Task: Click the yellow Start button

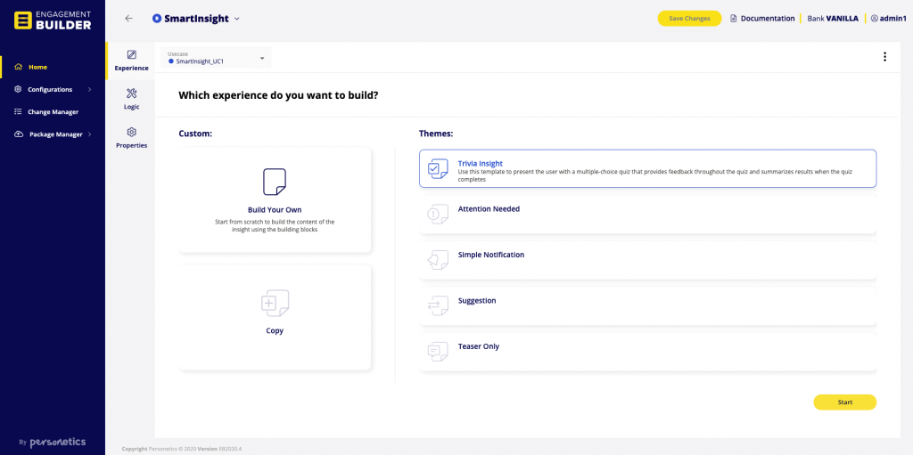Action: pos(844,402)
